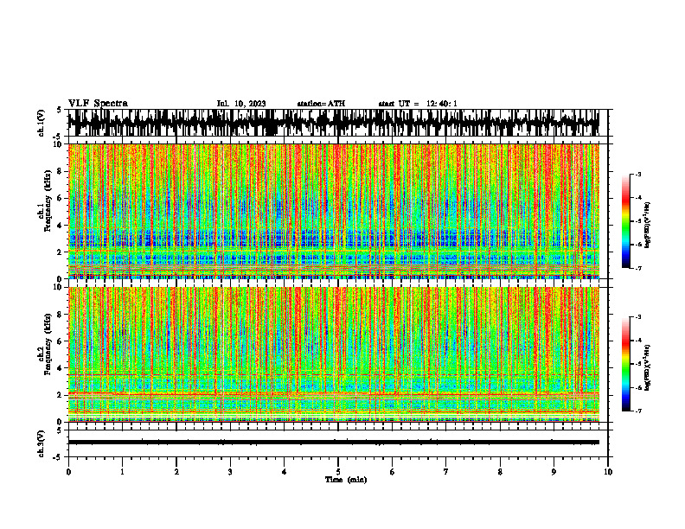Click the "-3" label on ch.2 color scale
This screenshot has height=529, width=685.
click(x=638, y=317)
